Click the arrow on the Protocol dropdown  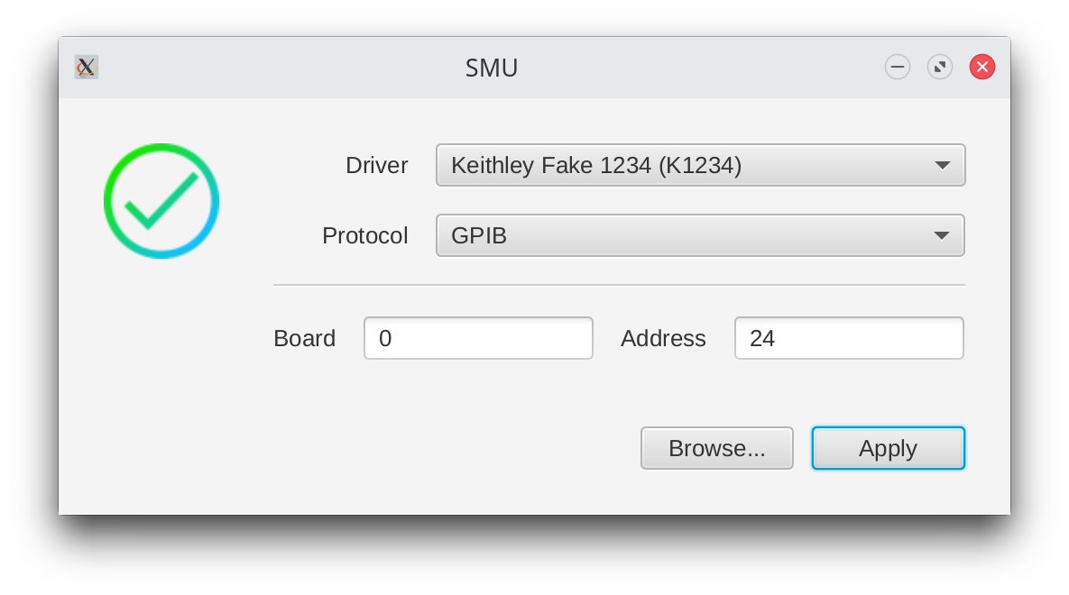942,235
